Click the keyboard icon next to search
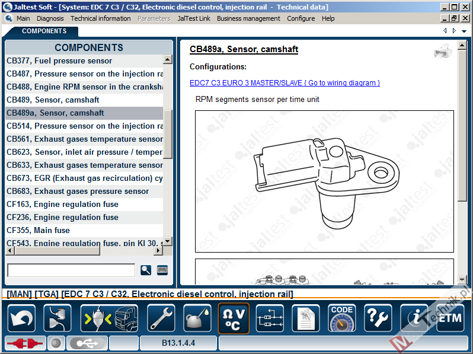The image size is (473, 354). coord(162,270)
